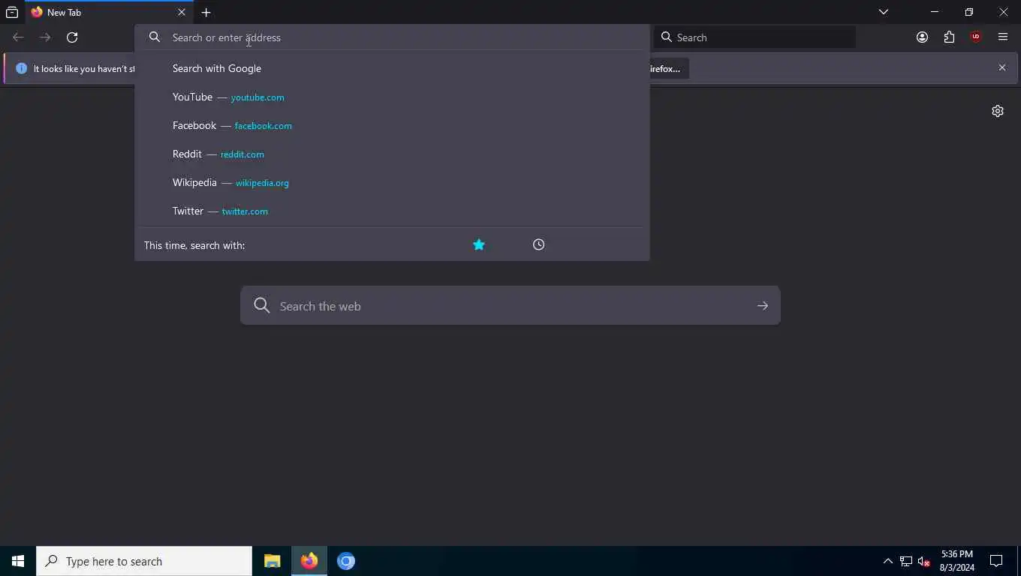Screen dimensions: 1021x576
Task: Open the Windows notification center
Action: (996, 561)
